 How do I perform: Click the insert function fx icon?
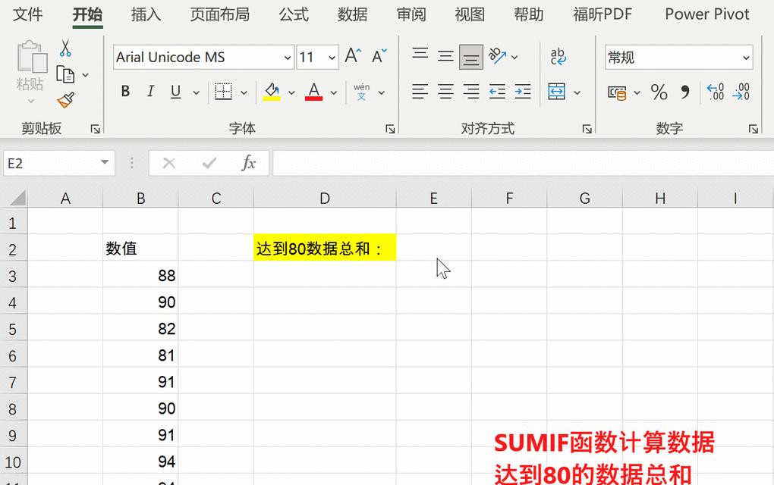(x=249, y=163)
